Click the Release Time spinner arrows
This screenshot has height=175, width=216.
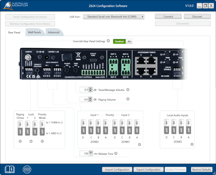(x=90, y=154)
